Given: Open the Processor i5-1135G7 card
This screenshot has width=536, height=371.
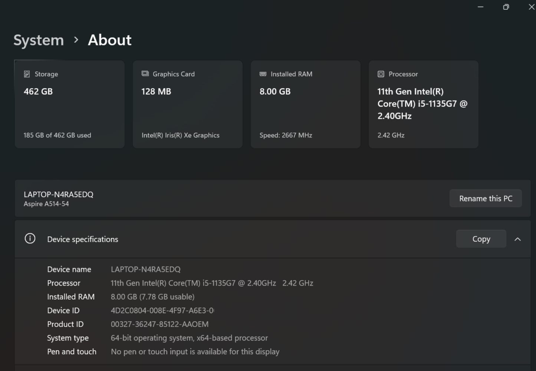Looking at the screenshot, I should coord(424,104).
